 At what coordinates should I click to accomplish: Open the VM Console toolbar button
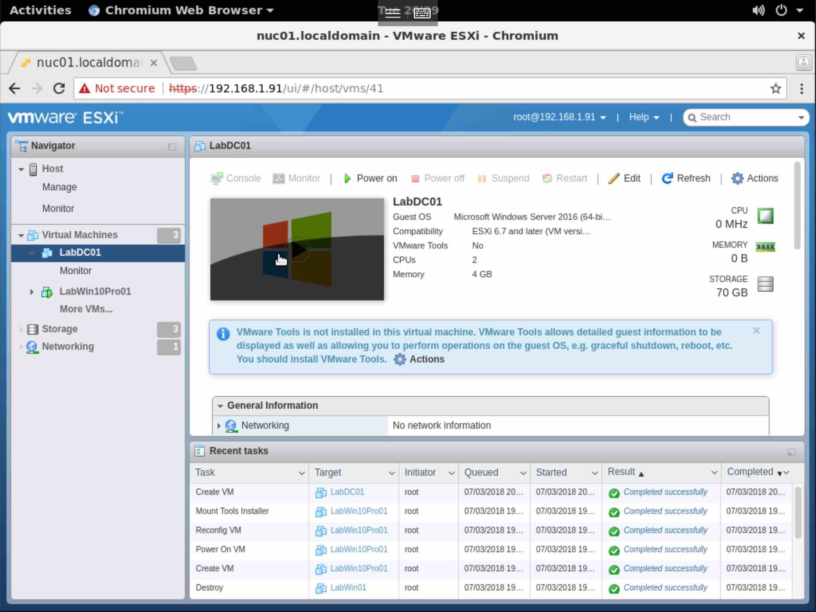coord(235,178)
